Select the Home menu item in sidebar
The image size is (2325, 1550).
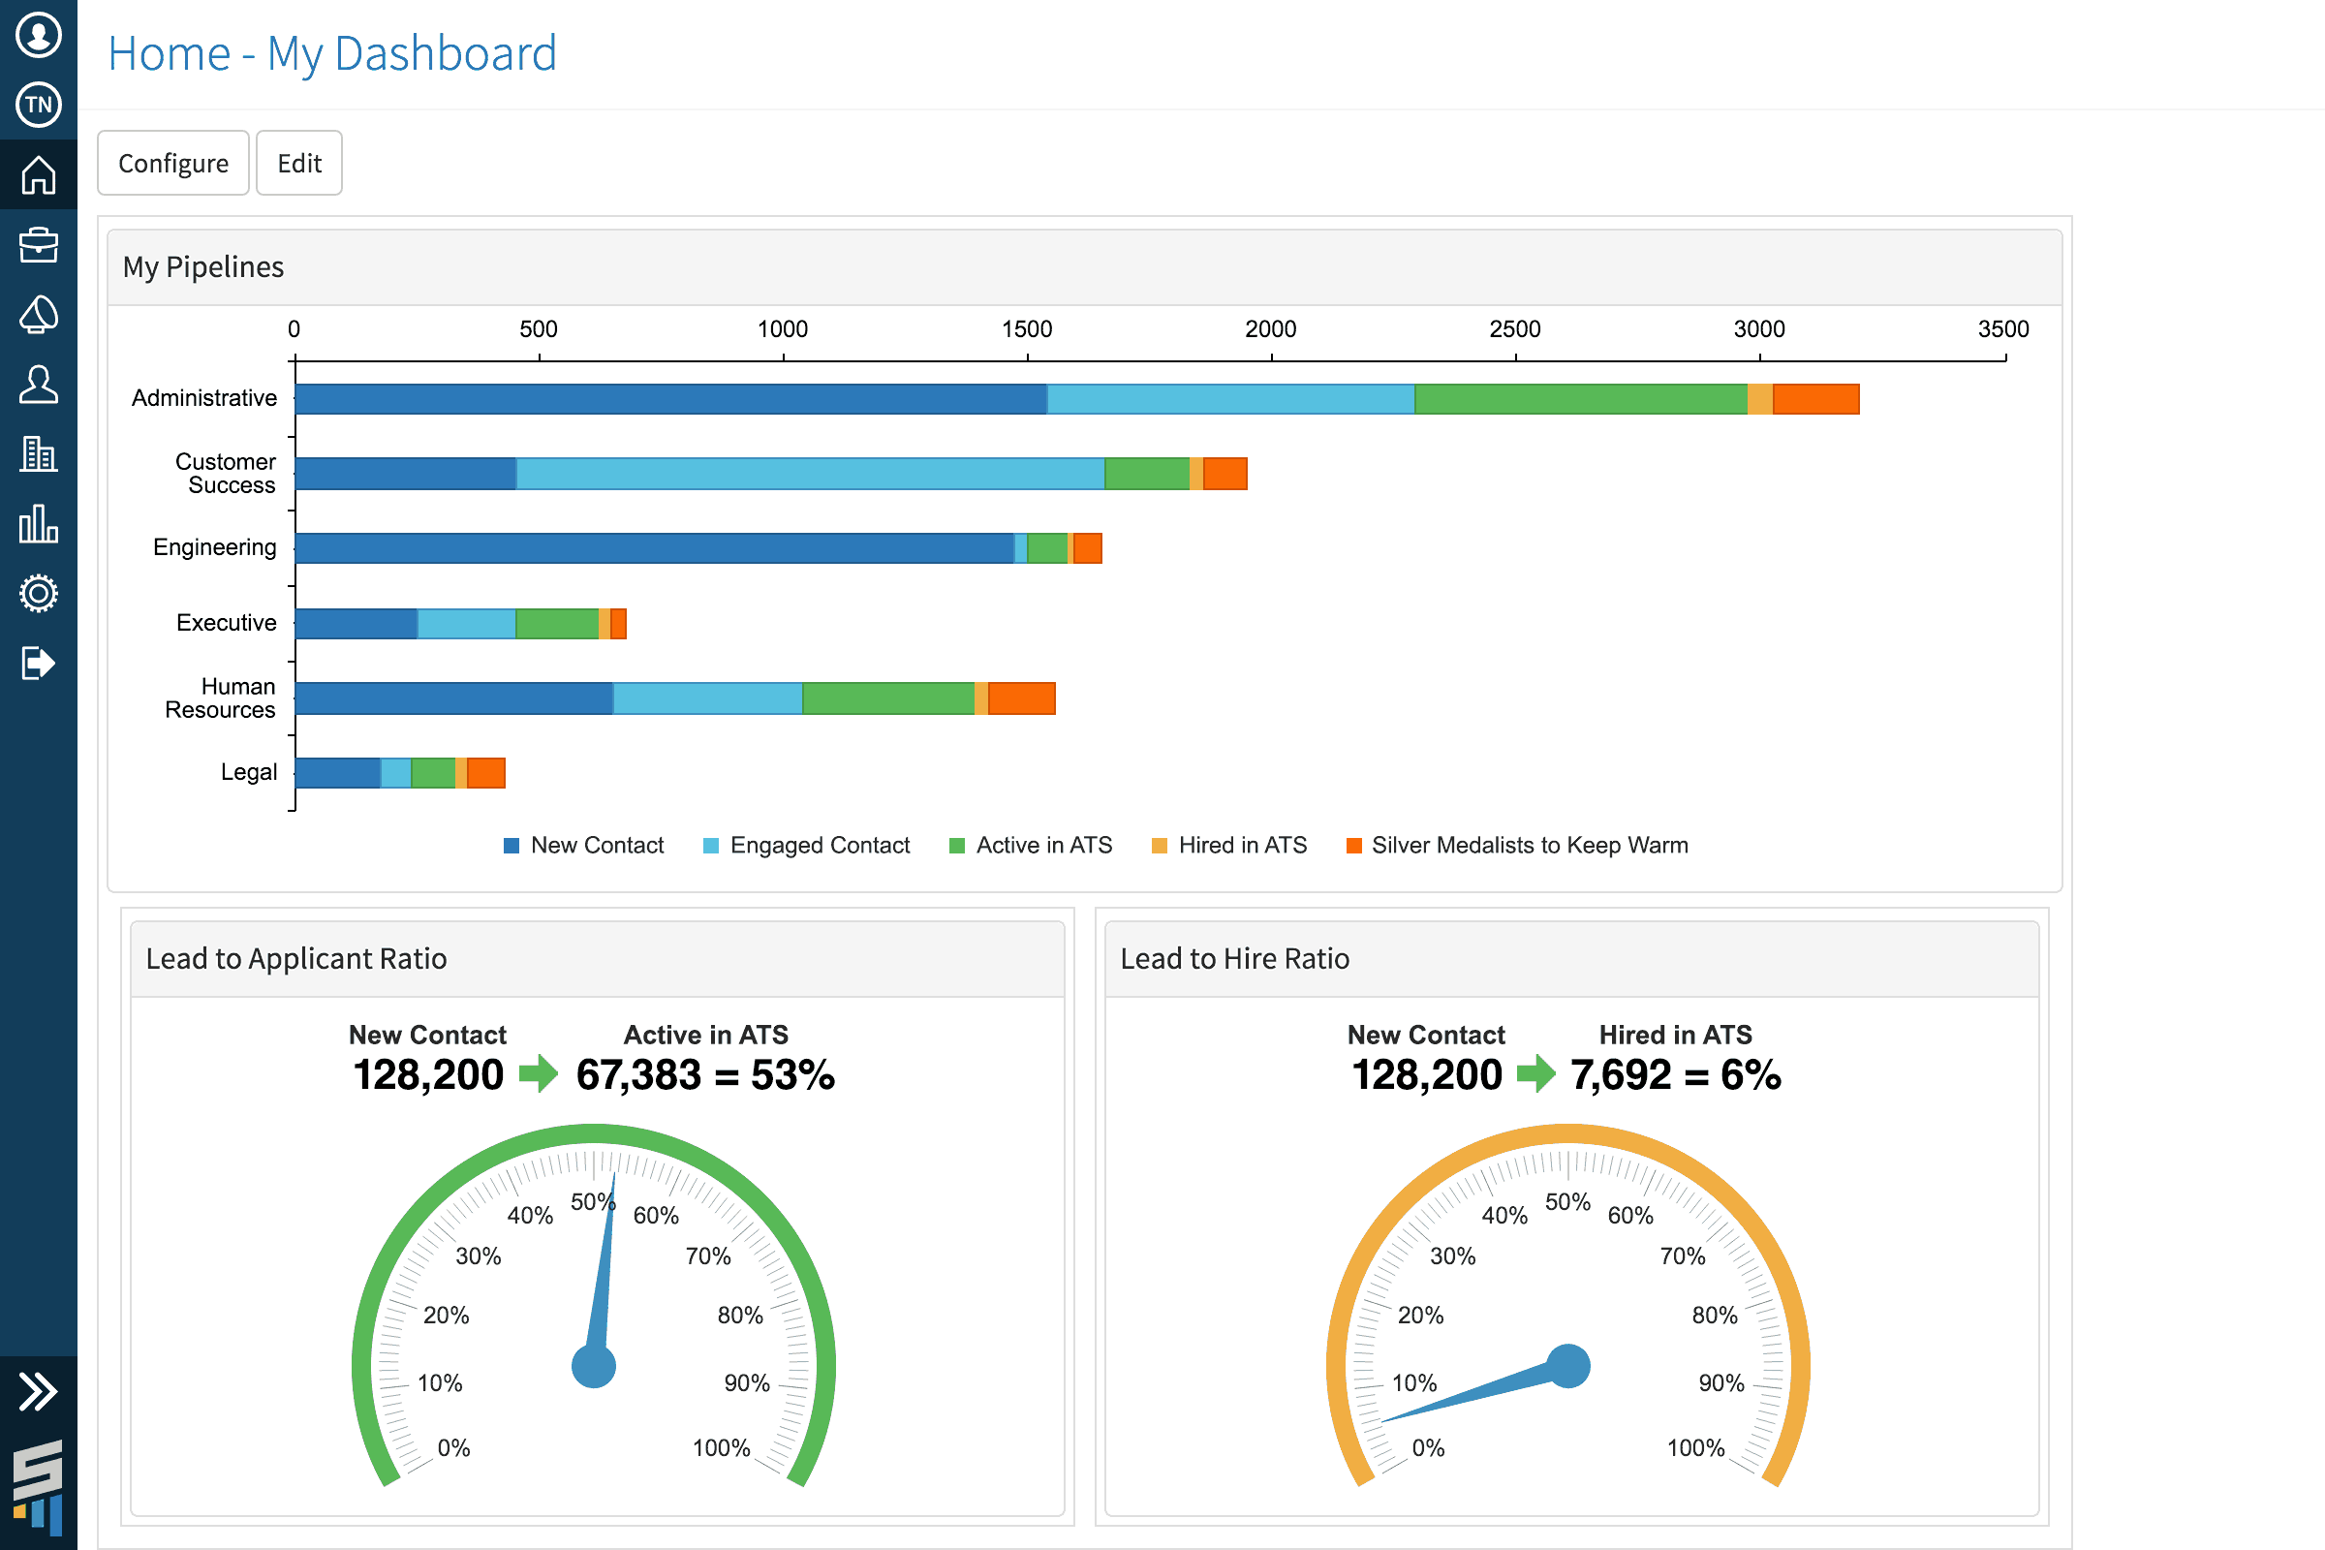38,175
